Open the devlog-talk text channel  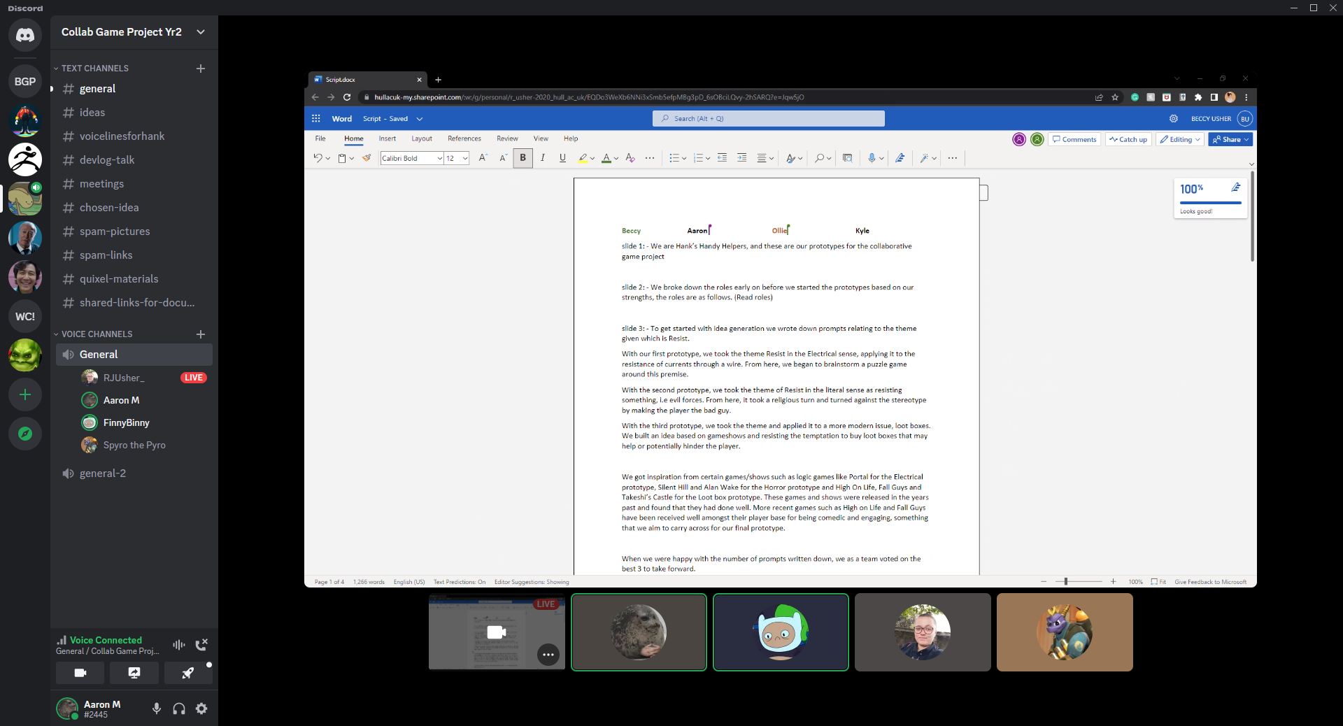[107, 160]
